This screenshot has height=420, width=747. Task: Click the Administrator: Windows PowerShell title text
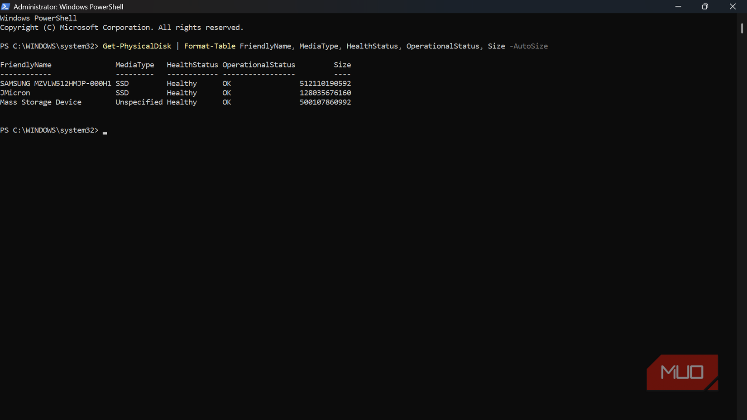pyautogui.click(x=68, y=7)
